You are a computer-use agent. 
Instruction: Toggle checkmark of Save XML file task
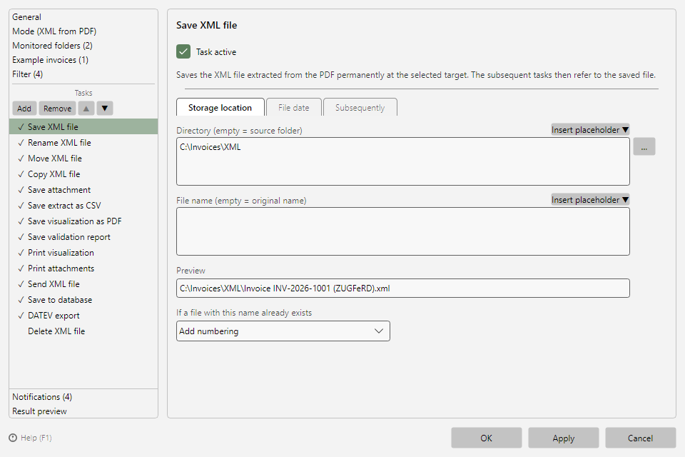tap(21, 127)
